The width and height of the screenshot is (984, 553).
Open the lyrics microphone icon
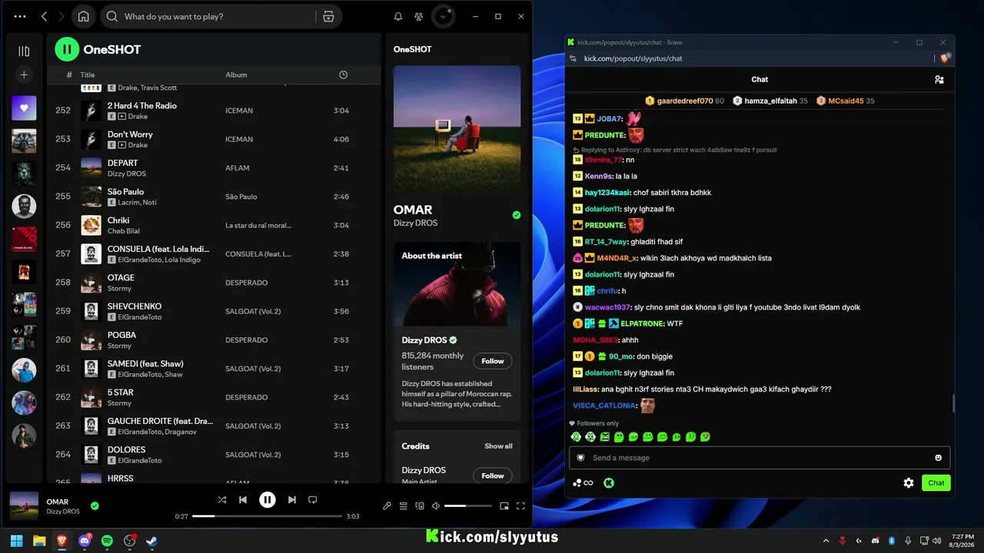click(387, 506)
